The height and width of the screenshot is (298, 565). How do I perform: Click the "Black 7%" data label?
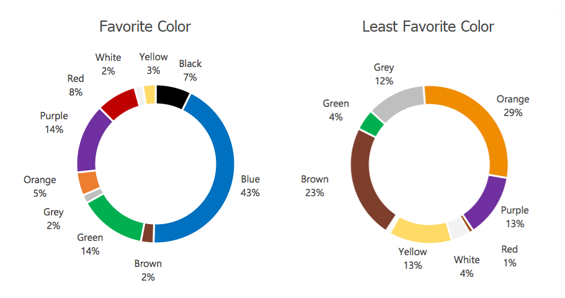point(190,70)
